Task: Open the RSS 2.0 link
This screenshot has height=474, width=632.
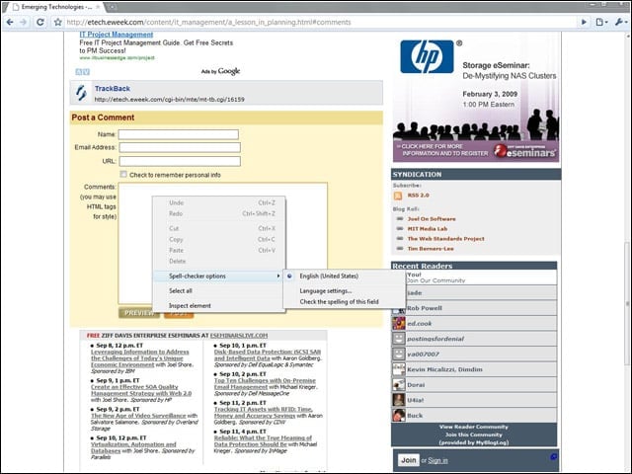Action: (418, 196)
